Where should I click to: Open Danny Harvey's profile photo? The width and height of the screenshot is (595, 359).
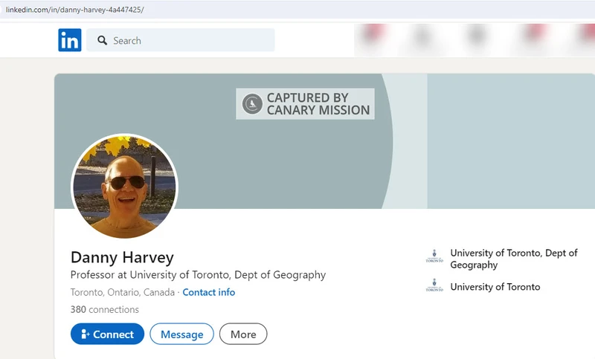(x=124, y=187)
